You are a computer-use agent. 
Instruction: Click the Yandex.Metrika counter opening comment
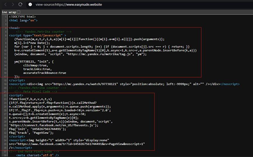[44, 32]
